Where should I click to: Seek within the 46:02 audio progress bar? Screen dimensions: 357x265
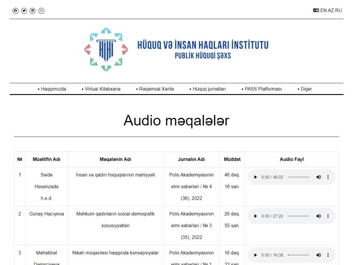point(298,177)
